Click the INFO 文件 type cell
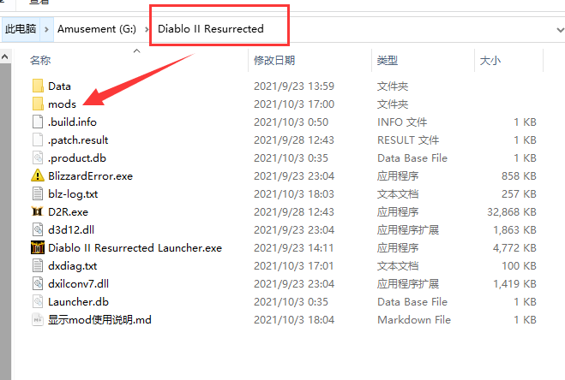This screenshot has height=380, width=565. pos(402,122)
